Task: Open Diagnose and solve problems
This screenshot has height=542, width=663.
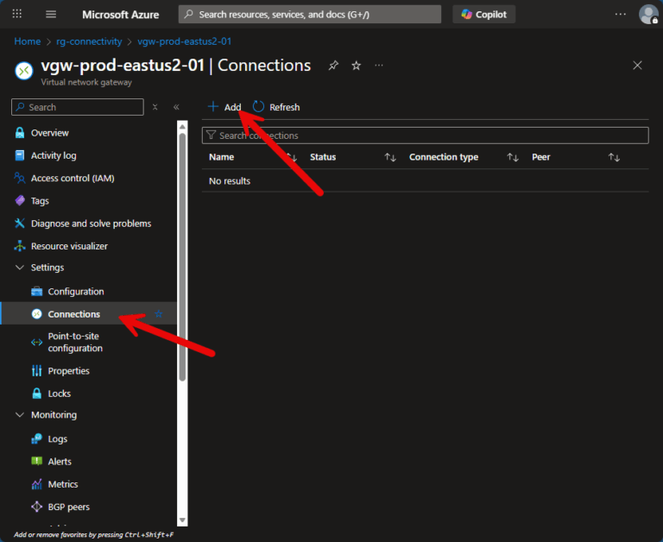Action: (91, 224)
